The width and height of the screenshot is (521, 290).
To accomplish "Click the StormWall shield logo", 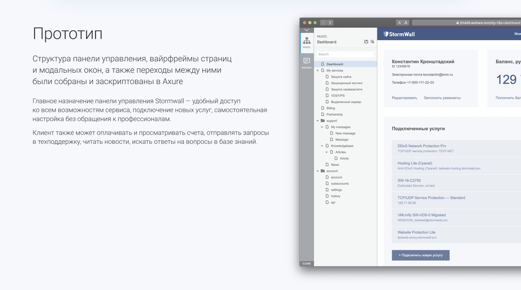I will pyautogui.click(x=386, y=34).
